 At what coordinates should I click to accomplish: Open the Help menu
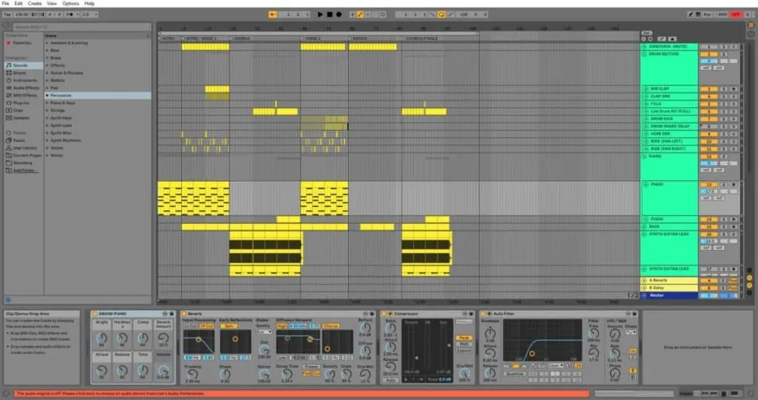[x=90, y=4]
